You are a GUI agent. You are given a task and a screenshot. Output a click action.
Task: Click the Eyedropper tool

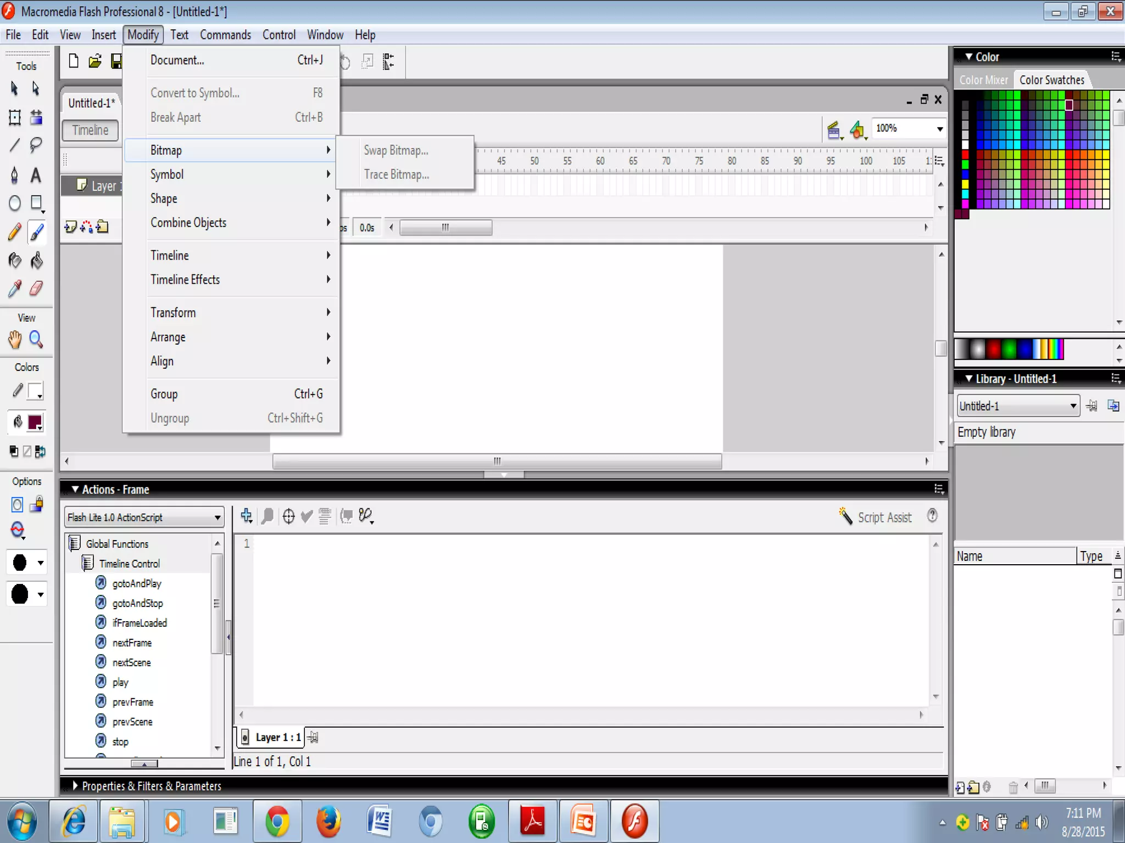[x=15, y=288]
